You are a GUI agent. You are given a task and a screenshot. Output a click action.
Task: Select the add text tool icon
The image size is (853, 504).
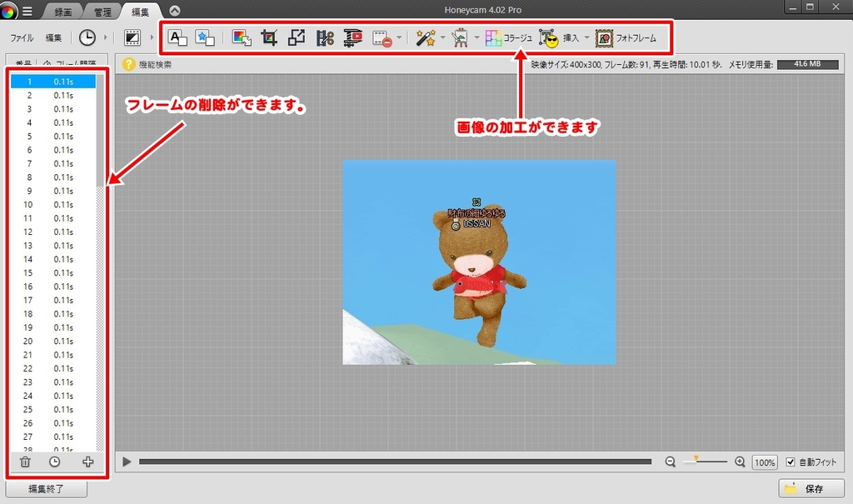pos(177,37)
